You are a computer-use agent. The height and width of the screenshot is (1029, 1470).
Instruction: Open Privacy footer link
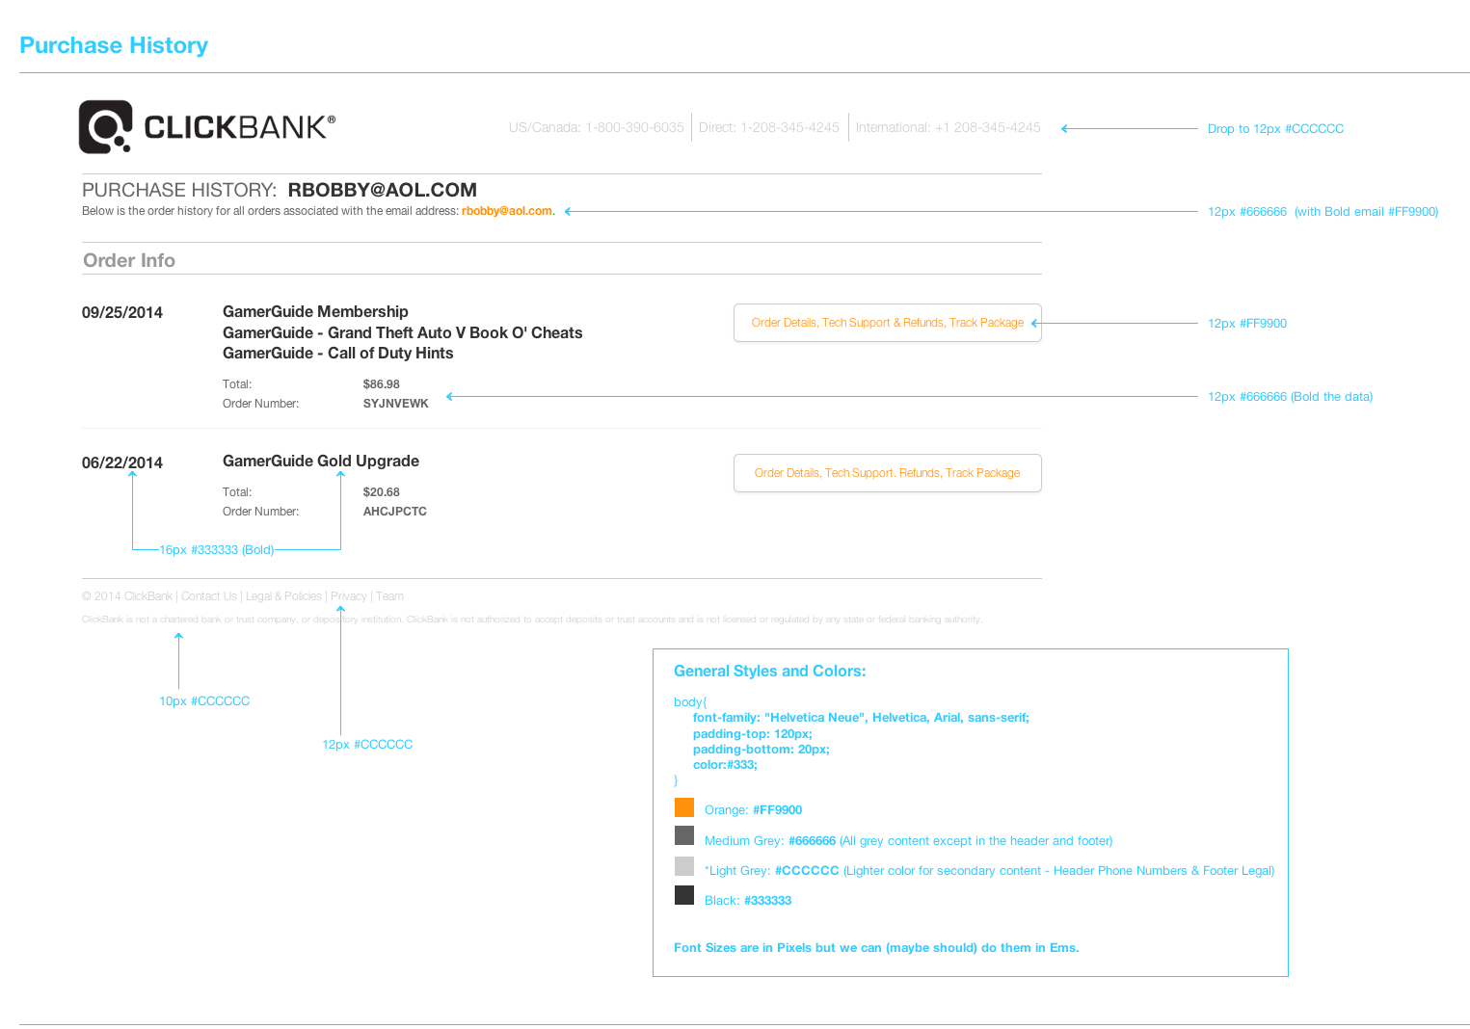pyautogui.click(x=348, y=596)
